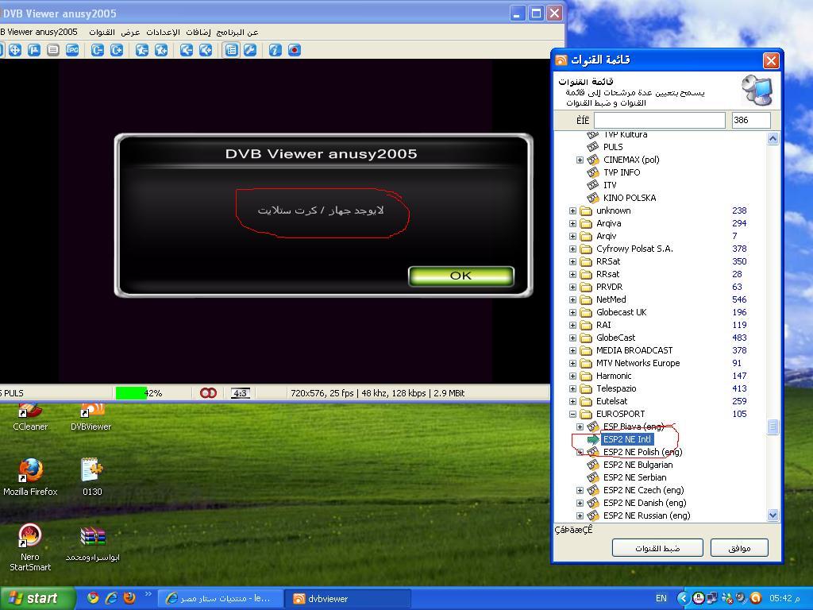Select the Globecast UK folder
This screenshot has height=610, width=813.
click(621, 312)
